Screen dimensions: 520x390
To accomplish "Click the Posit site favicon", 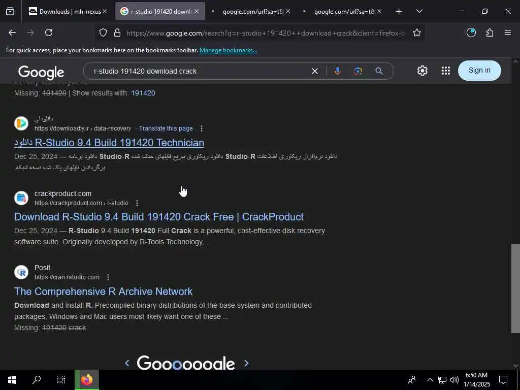I will click(21, 272).
